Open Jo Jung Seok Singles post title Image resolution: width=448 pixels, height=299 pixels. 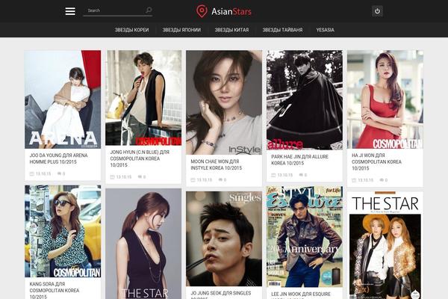click(x=221, y=295)
